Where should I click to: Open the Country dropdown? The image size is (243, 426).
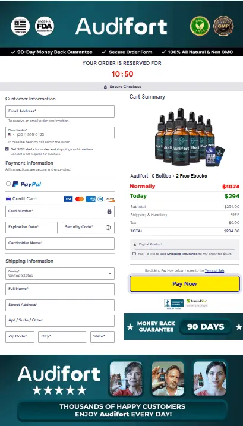pyautogui.click(x=60, y=273)
